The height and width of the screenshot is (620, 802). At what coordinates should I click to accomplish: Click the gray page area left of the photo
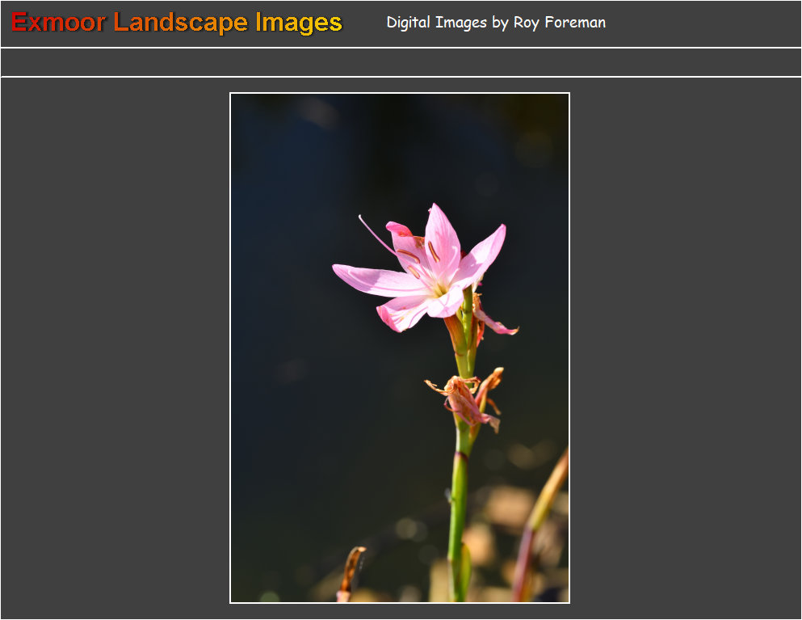[113, 348]
